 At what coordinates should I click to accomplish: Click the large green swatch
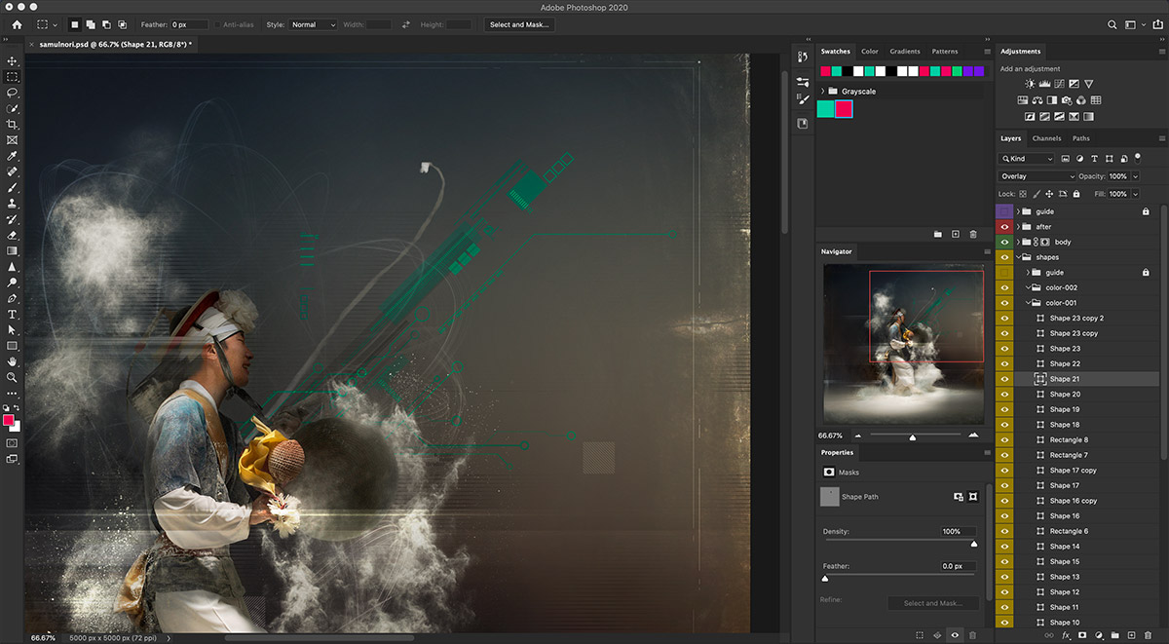coord(825,109)
